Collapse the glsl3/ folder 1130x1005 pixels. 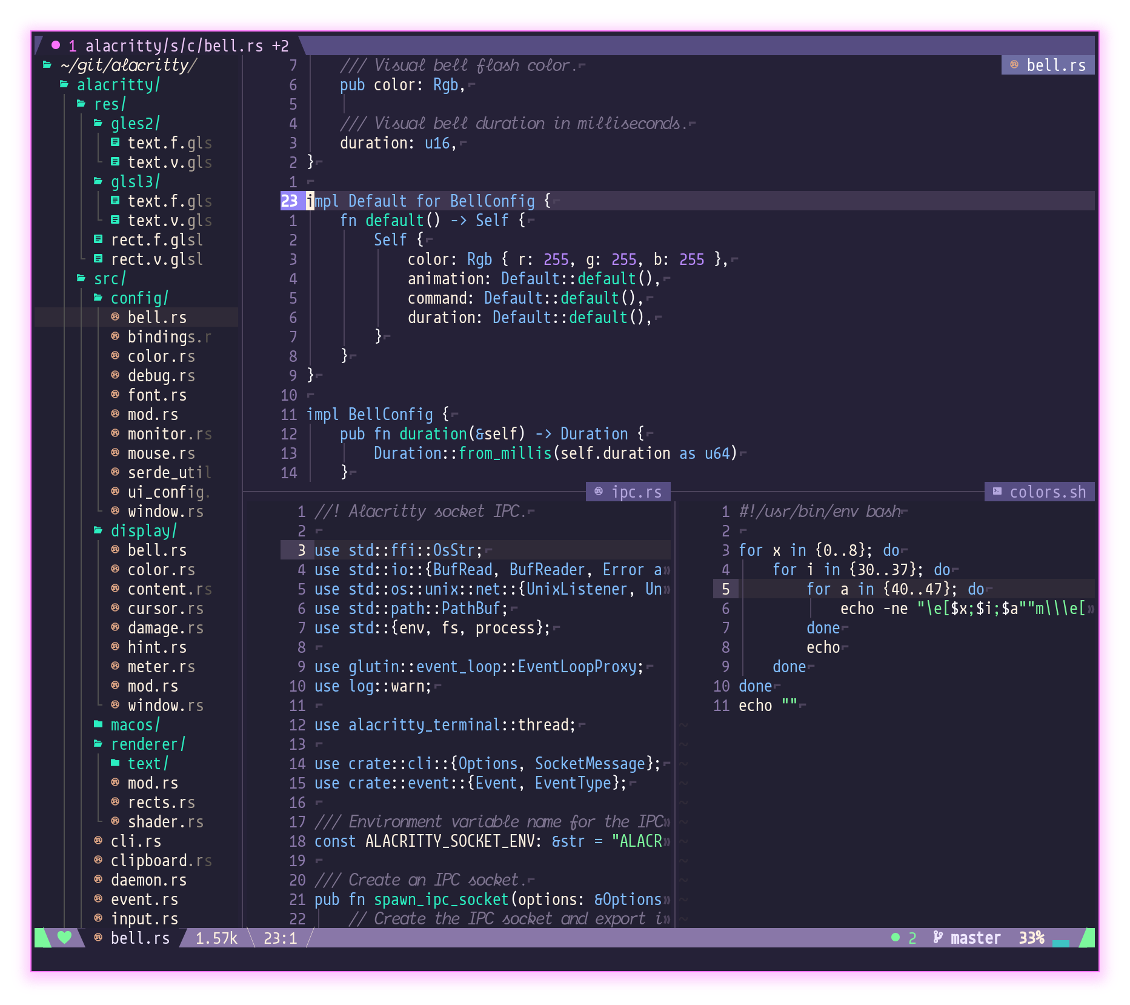(x=98, y=181)
